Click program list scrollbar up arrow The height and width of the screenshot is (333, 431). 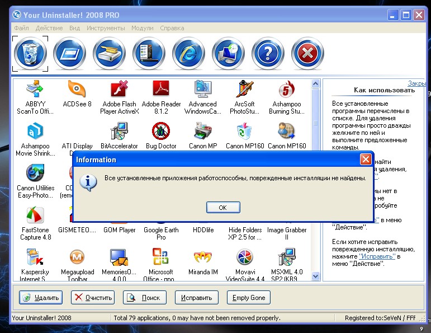coord(315,83)
